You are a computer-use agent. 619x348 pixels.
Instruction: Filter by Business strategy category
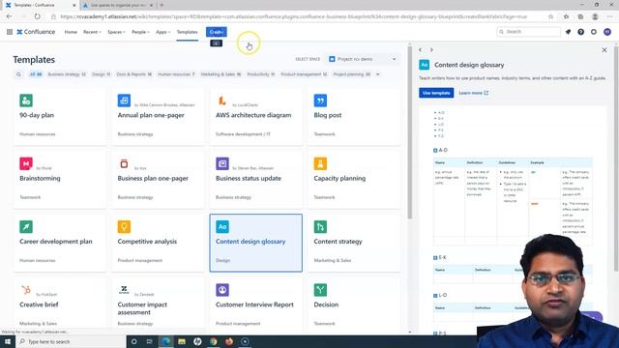pyautogui.click(x=67, y=74)
